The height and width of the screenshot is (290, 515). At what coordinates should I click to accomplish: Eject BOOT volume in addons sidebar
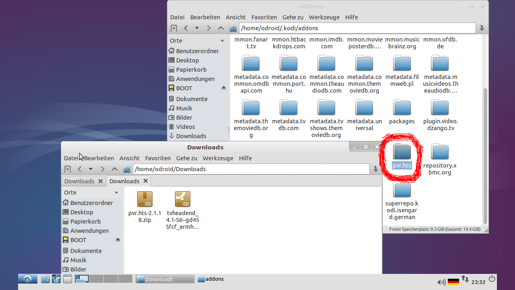[x=224, y=88]
